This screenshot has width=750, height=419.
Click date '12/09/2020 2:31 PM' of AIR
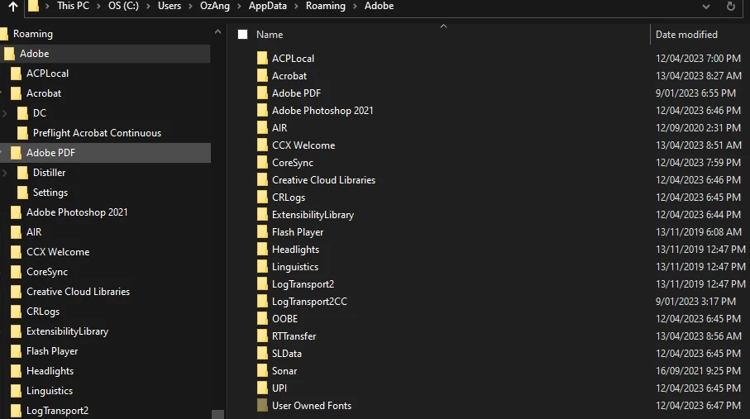click(x=698, y=128)
